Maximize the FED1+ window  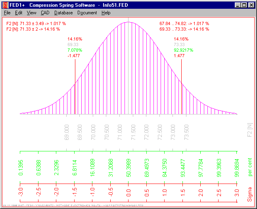244,5
